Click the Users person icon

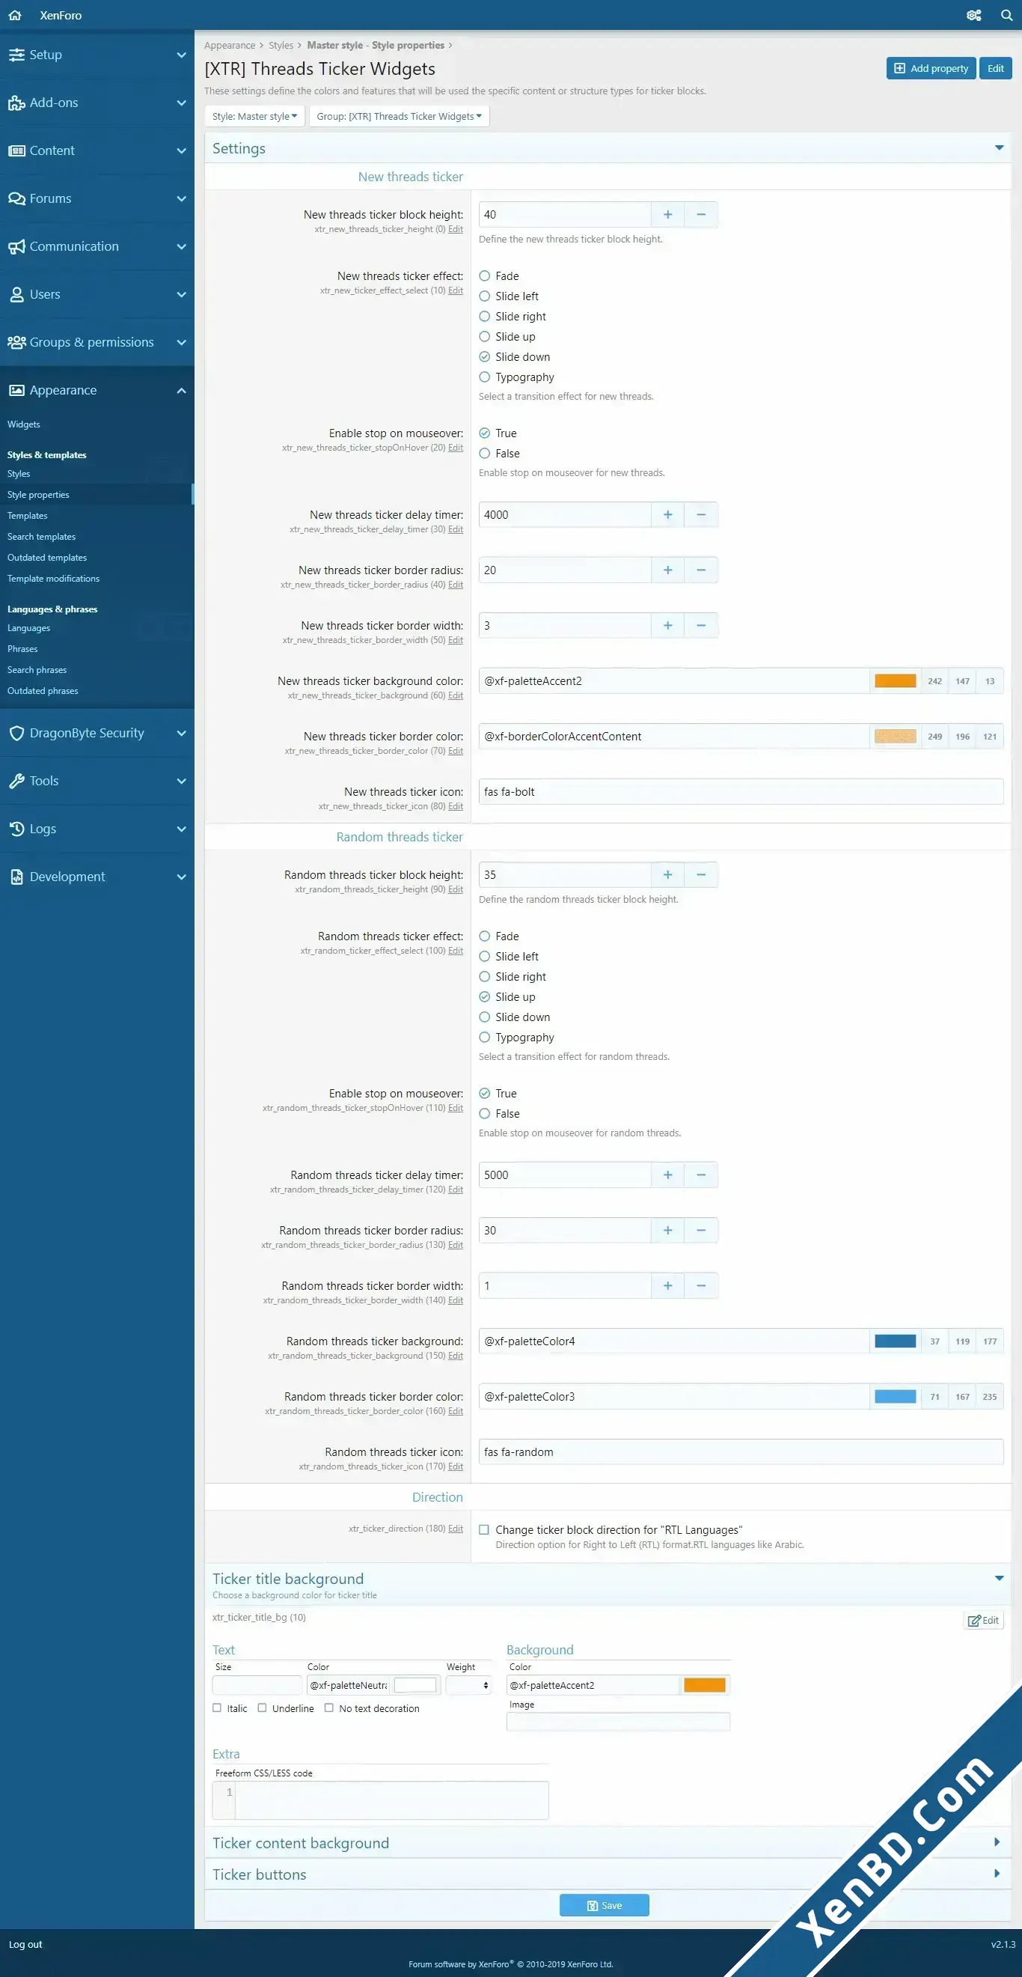pyautogui.click(x=17, y=295)
